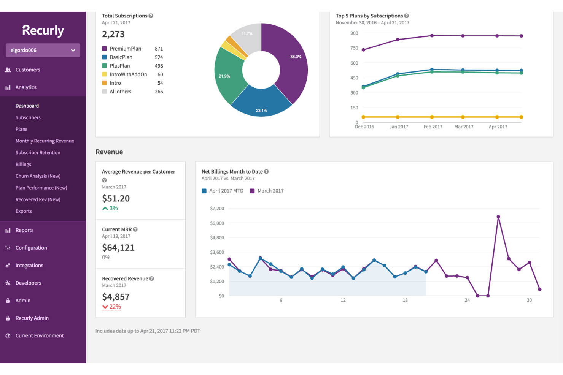View Subscriber Retention report
This screenshot has width=563, height=375.
[x=38, y=153]
